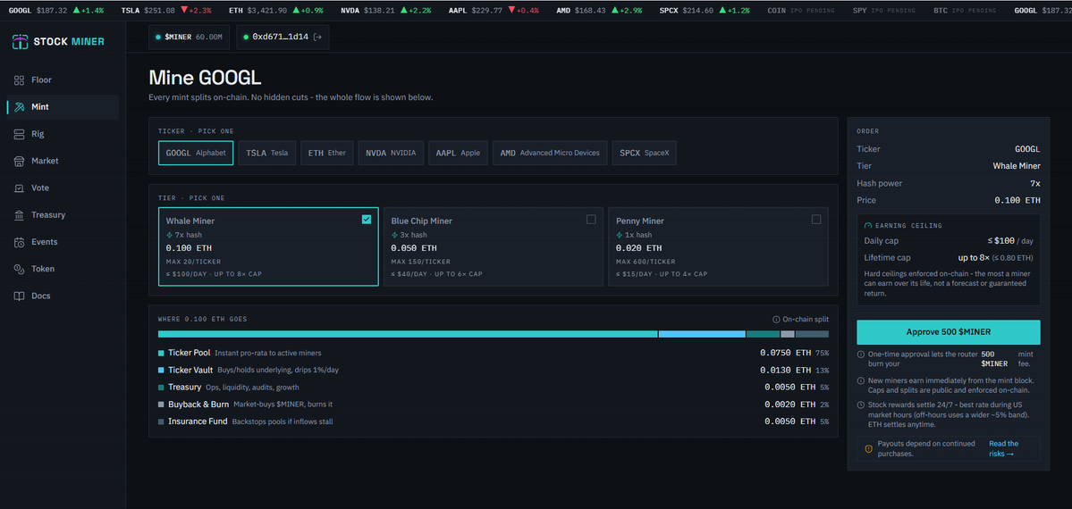This screenshot has height=509, width=1072.
Task: Click the Insurance Fund 0.0050 ETH value
Action: pos(790,421)
